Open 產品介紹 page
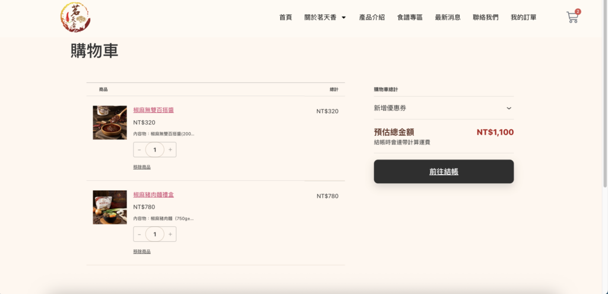 372,17
